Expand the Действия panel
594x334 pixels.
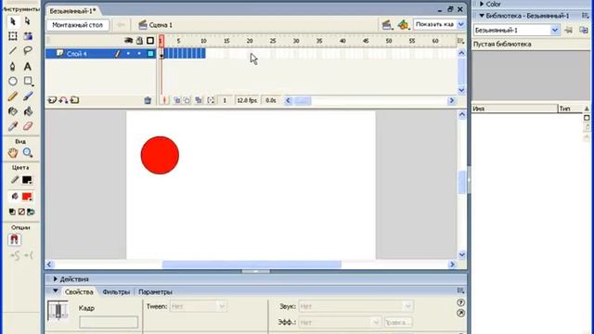click(56, 279)
